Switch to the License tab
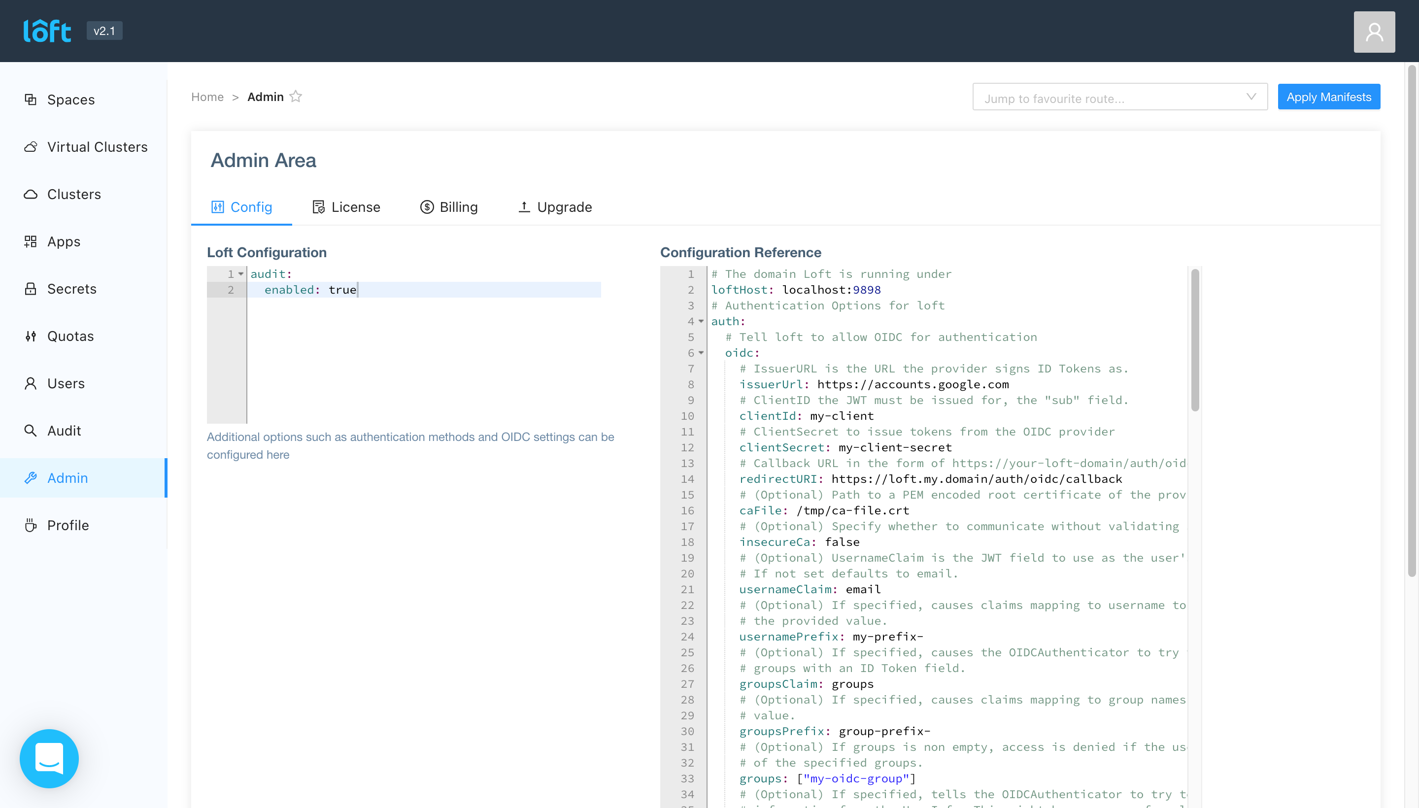This screenshot has height=808, width=1419. (x=346, y=207)
